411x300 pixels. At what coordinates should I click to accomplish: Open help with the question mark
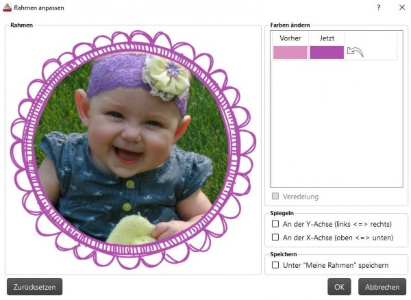tap(379, 8)
